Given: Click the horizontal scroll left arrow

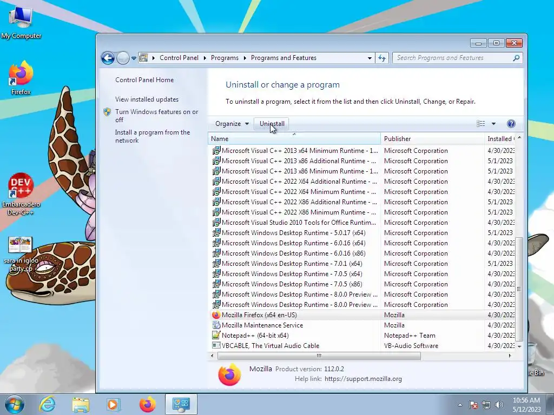Looking at the screenshot, I should (212, 356).
